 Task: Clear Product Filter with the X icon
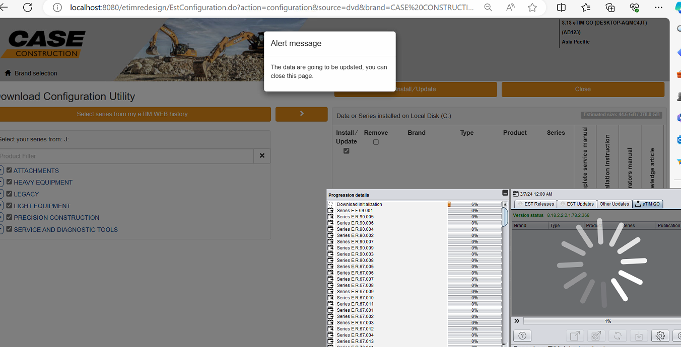(262, 156)
